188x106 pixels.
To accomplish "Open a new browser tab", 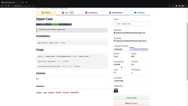I will pos(26,2).
